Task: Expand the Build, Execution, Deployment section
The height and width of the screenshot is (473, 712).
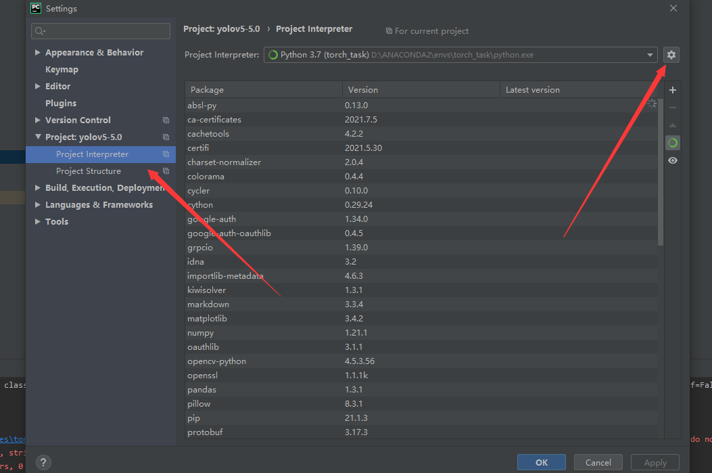Action: tap(38, 187)
